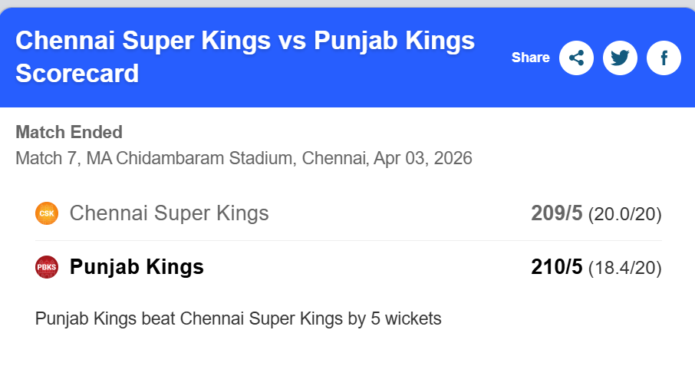695x386 pixels.
Task: Open the Chennai Super Kings team name
Action: point(169,213)
